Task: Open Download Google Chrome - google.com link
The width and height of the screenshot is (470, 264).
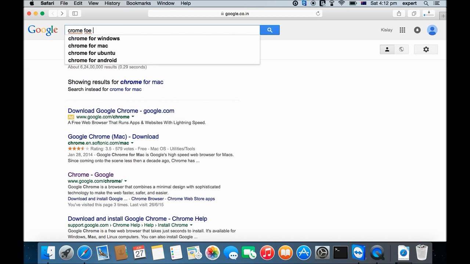Action: click(121, 111)
